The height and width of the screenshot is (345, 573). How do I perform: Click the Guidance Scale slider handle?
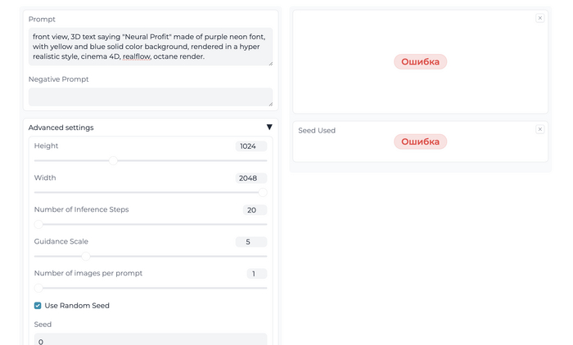point(86,256)
